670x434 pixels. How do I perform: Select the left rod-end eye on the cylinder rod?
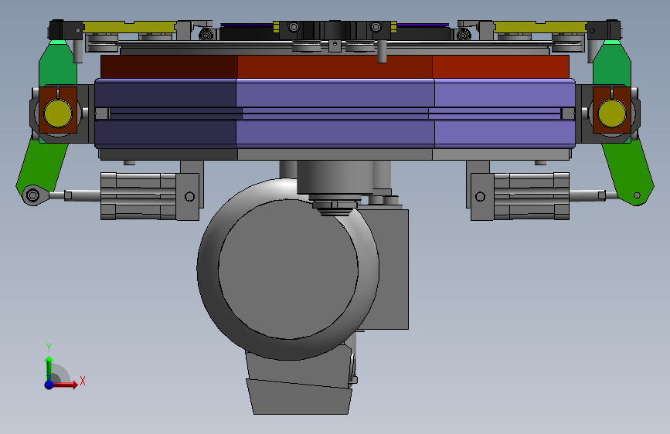32,195
